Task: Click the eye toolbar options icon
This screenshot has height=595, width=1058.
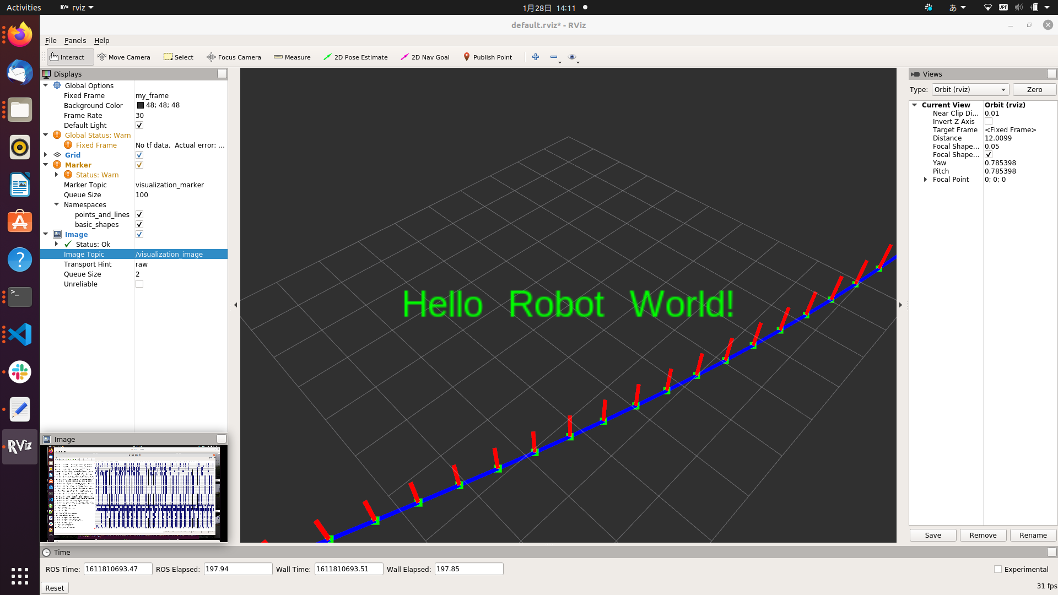Action: tap(572, 57)
